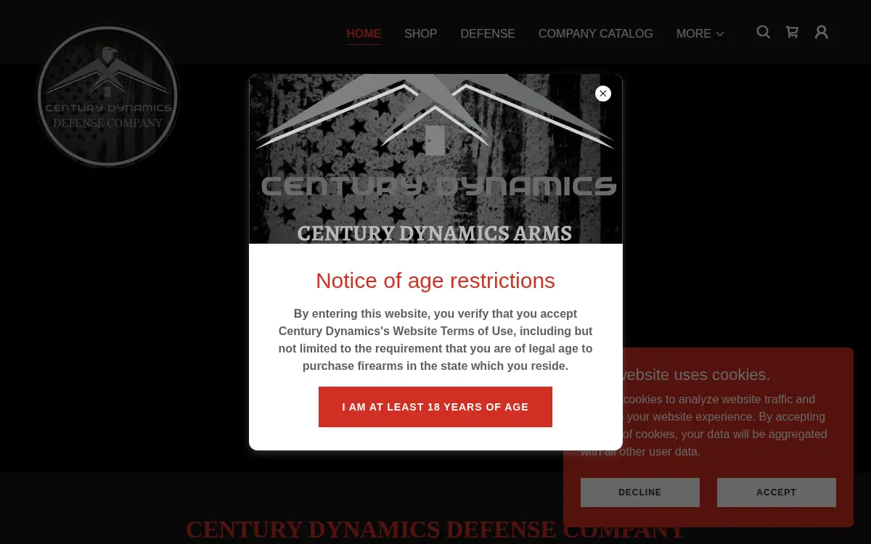Viewport: 871px width, 544px height.
Task: Click the age verification terms paragraph
Action: pyautogui.click(x=435, y=339)
